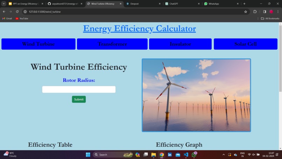Bookmark this page with the star icon

[x=246, y=12]
